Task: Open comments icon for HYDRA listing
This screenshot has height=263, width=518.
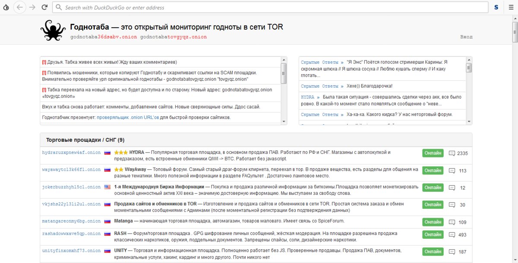Action: point(452,153)
